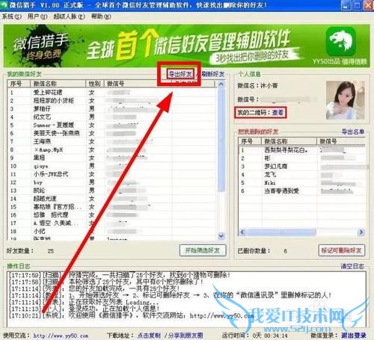This screenshot has height=340, width=374.
Task: Click right arrow of deleted-friends horizontal scrollbar
Action: click(x=361, y=232)
